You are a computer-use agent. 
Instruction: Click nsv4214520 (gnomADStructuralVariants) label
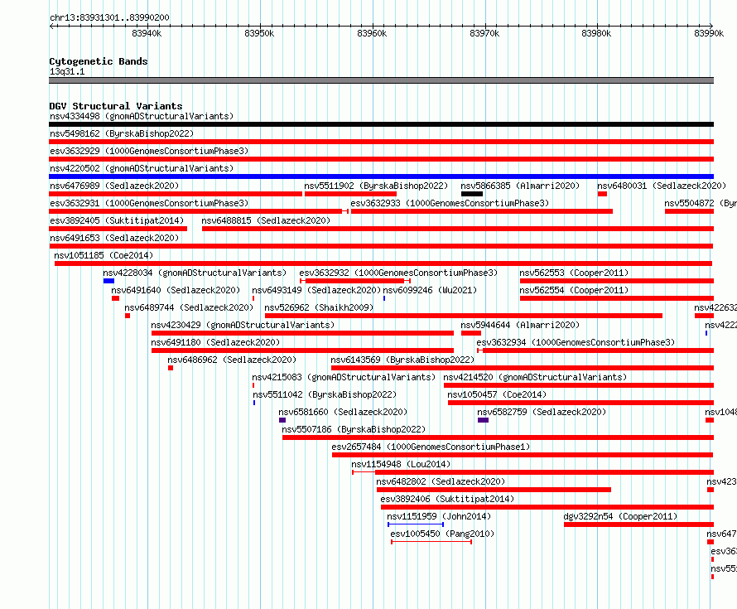[x=535, y=377]
